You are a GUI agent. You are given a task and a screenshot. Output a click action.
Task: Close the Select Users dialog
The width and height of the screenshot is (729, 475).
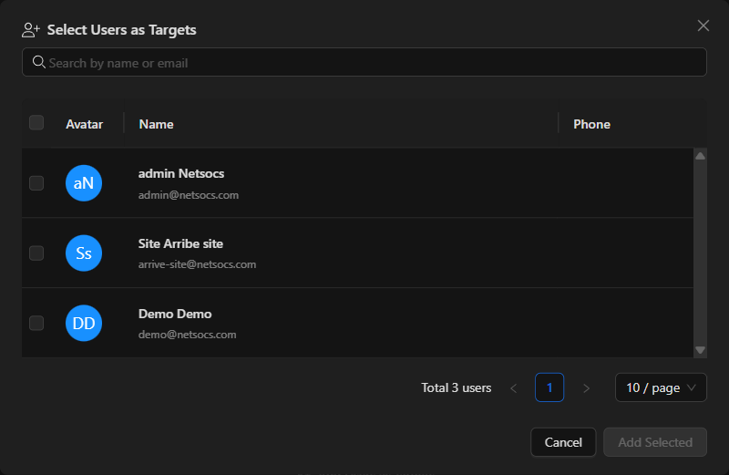pos(703,26)
